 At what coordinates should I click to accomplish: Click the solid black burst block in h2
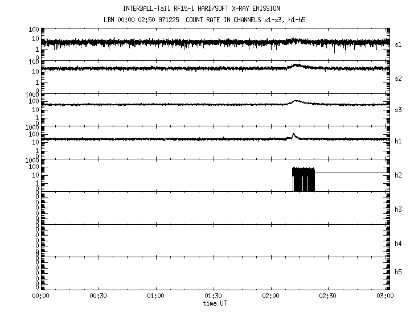coord(303,179)
